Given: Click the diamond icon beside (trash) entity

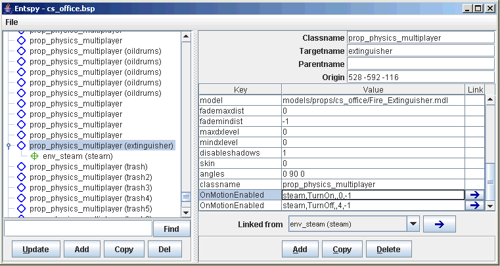Looking at the screenshot, I should point(21,167).
